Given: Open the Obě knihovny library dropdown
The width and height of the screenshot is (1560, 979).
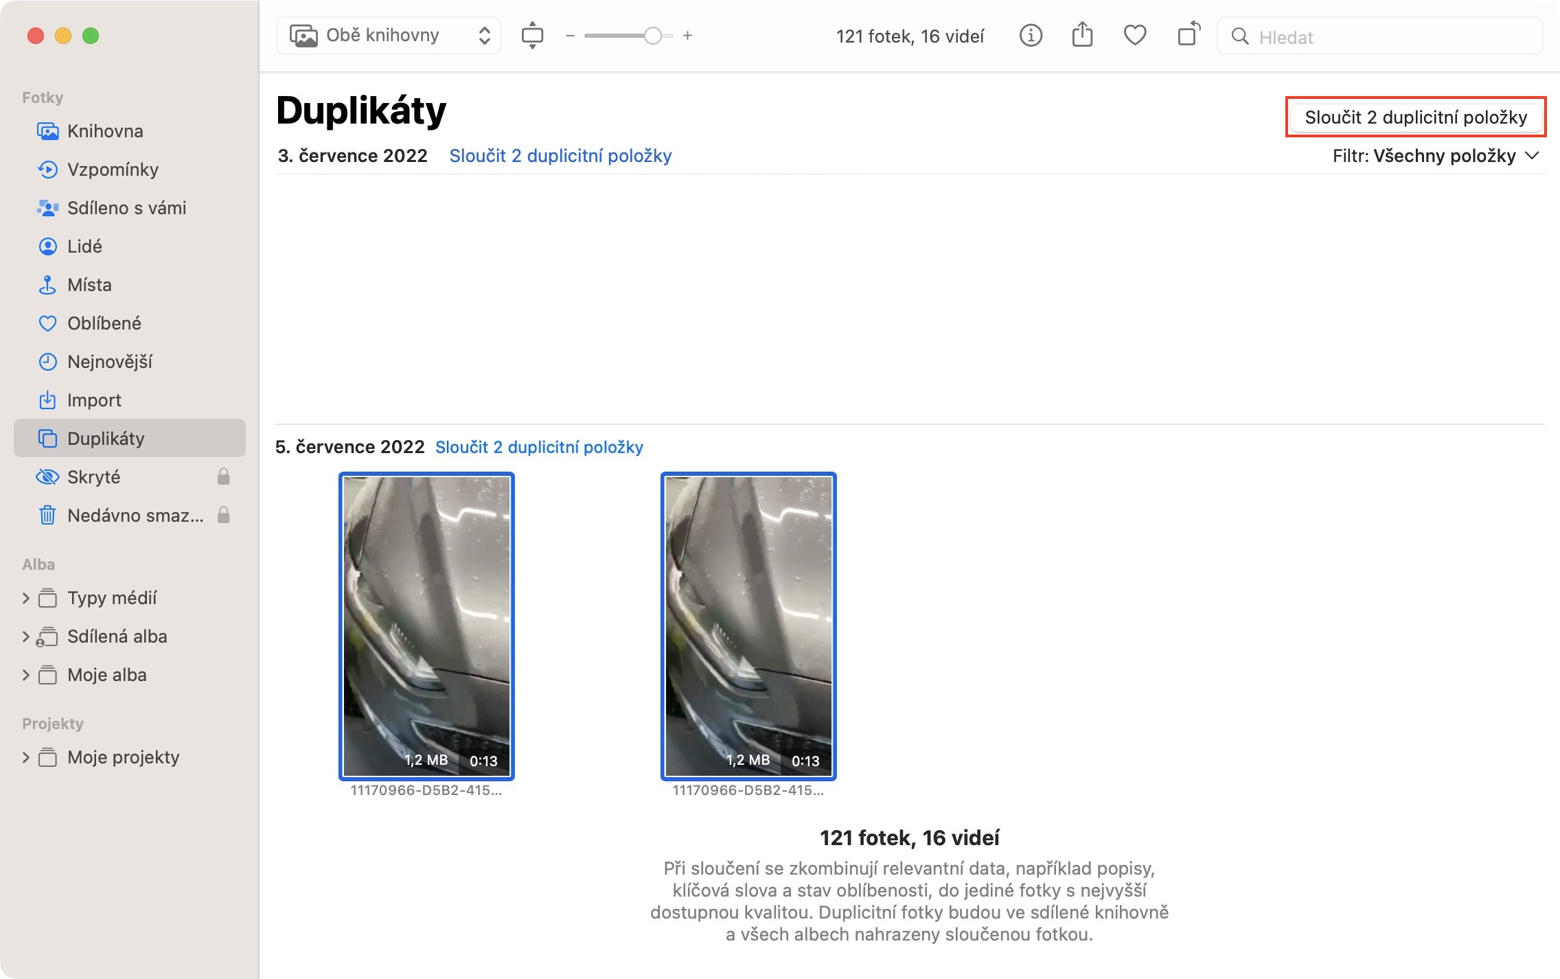Looking at the screenshot, I should pos(389,36).
